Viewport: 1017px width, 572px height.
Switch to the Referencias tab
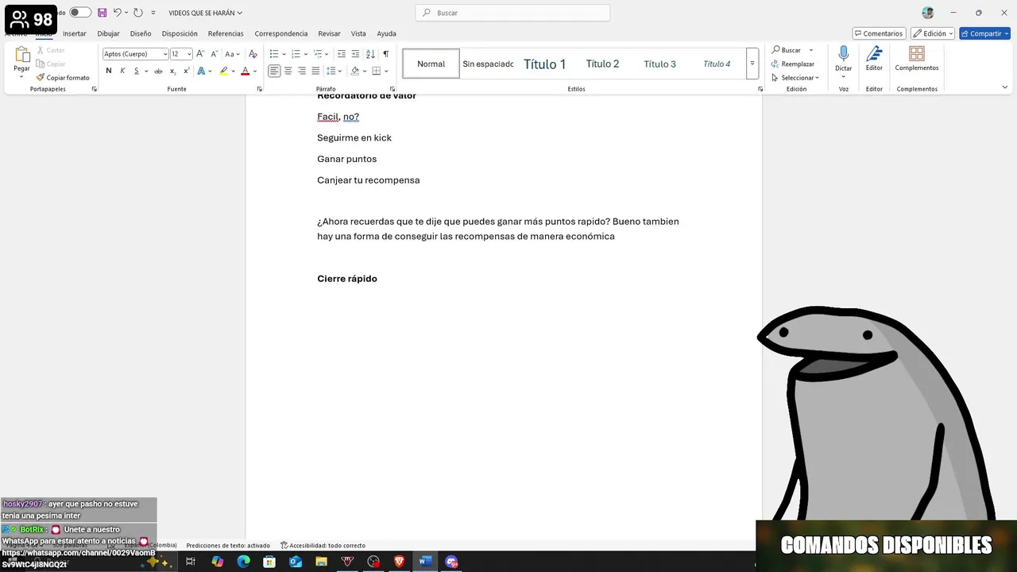tap(226, 33)
